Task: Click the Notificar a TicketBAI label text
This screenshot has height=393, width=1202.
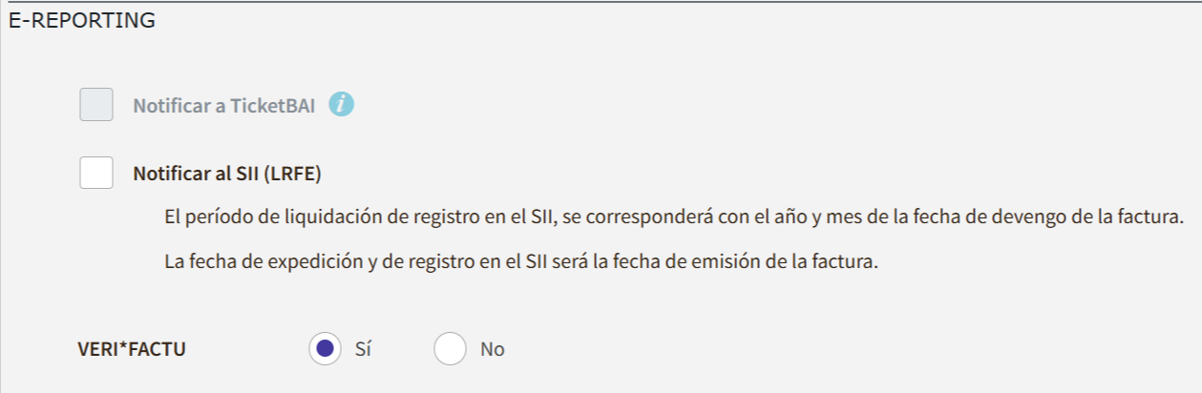Action: pyautogui.click(x=223, y=106)
